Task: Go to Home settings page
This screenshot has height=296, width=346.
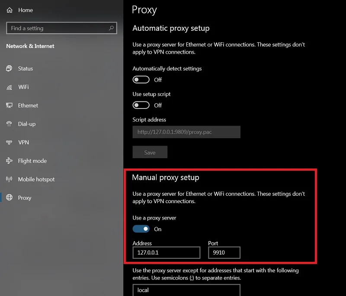Action: pyautogui.click(x=26, y=10)
